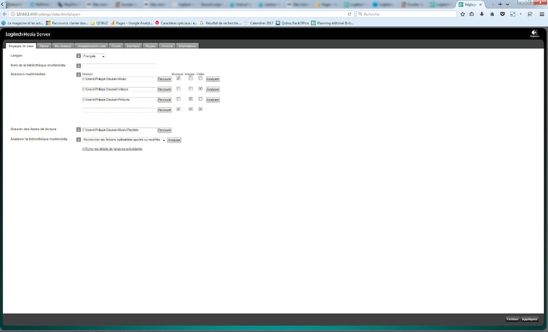Click the Nom de la bibliothèque multimédia field
Screen dimensions: 548x332
(119, 66)
